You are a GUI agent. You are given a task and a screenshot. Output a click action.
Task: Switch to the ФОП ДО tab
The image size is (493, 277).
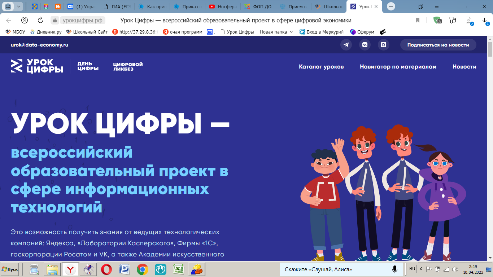258,6
